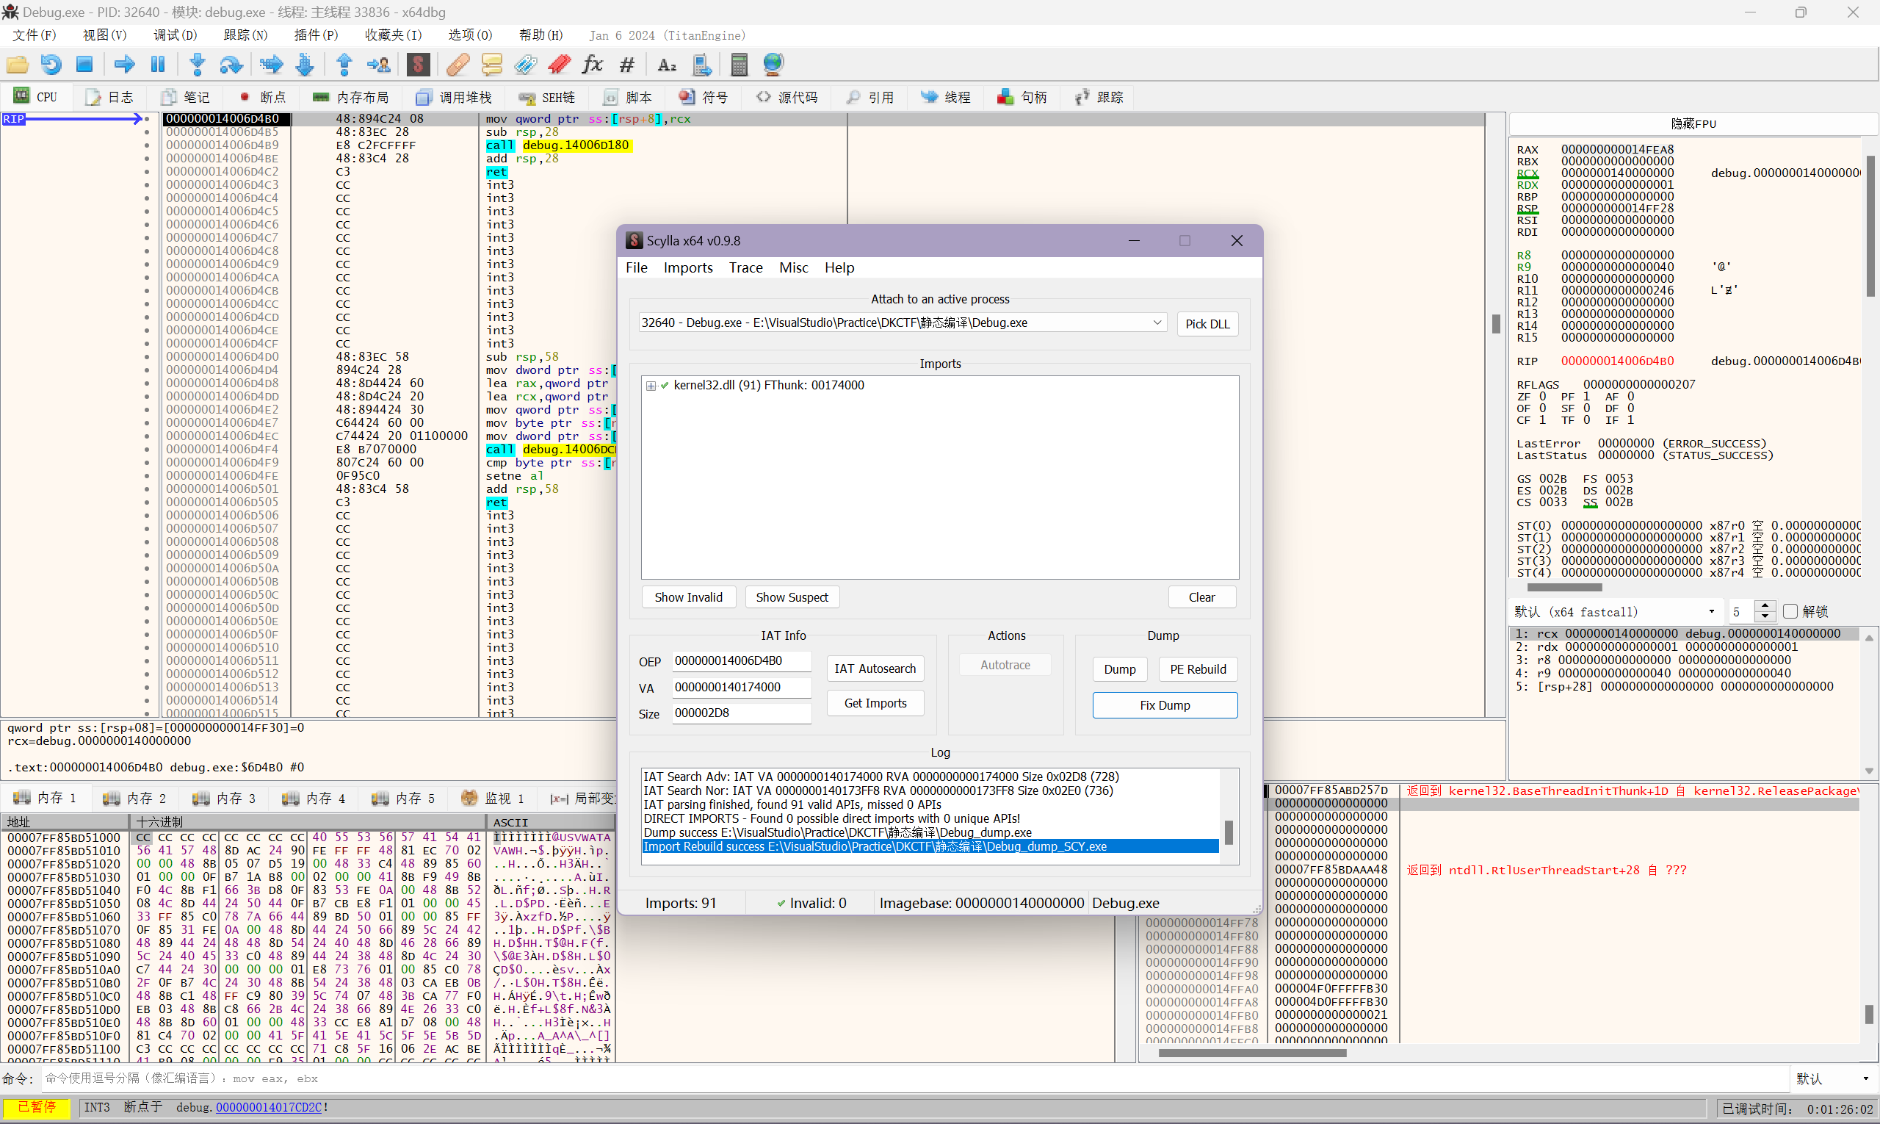1880x1124 pixels.
Task: Open the 插件(P) menu
Action: [x=316, y=35]
